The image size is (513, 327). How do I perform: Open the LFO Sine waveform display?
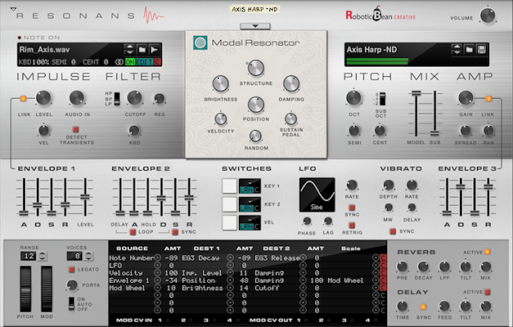tap(317, 195)
